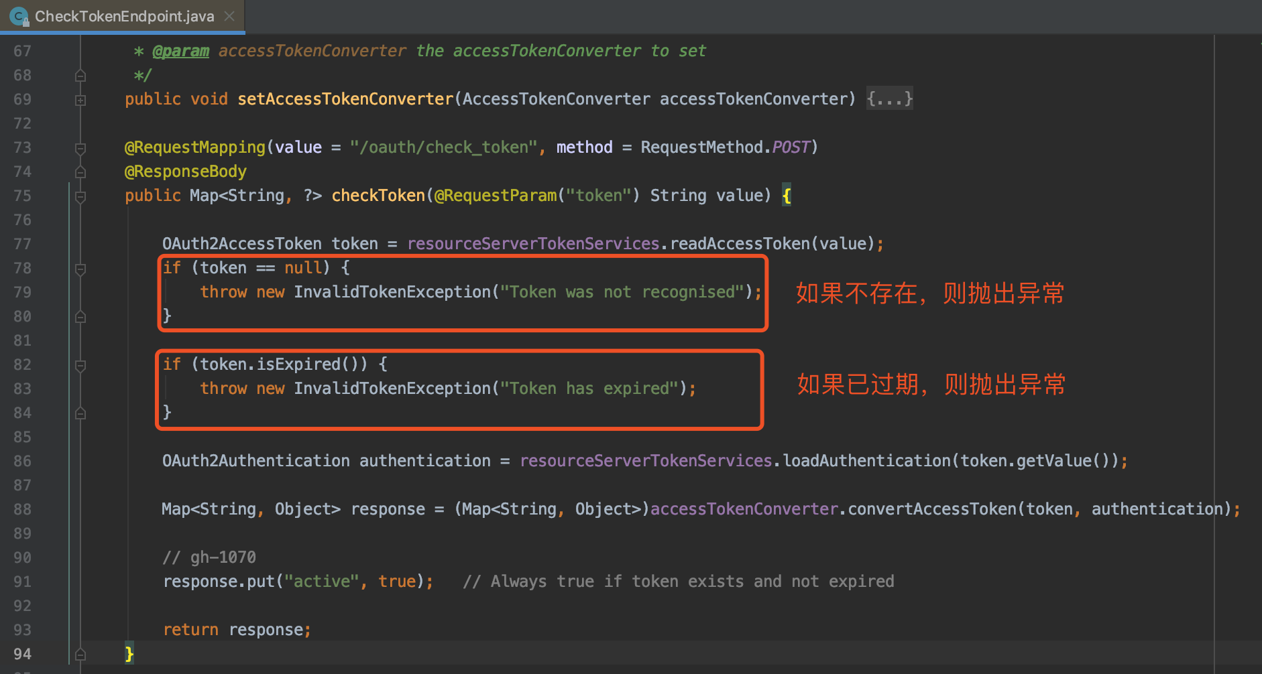Collapse the isExpired if block at line 82
This screenshot has height=674, width=1262.
pos(80,365)
